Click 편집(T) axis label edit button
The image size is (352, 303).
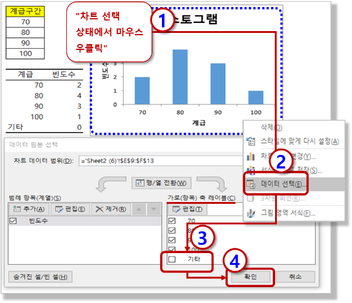pyautogui.click(x=188, y=209)
